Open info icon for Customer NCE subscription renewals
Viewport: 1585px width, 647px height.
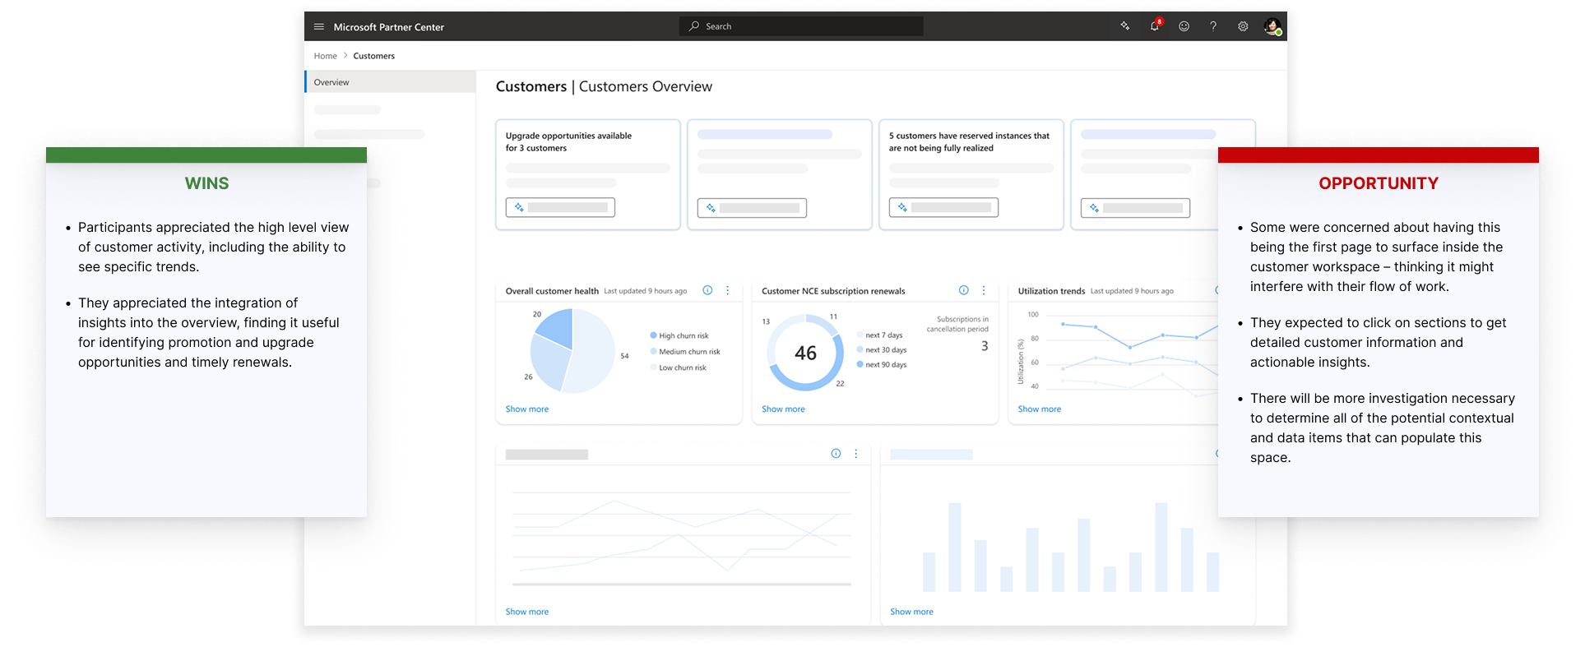coord(964,290)
